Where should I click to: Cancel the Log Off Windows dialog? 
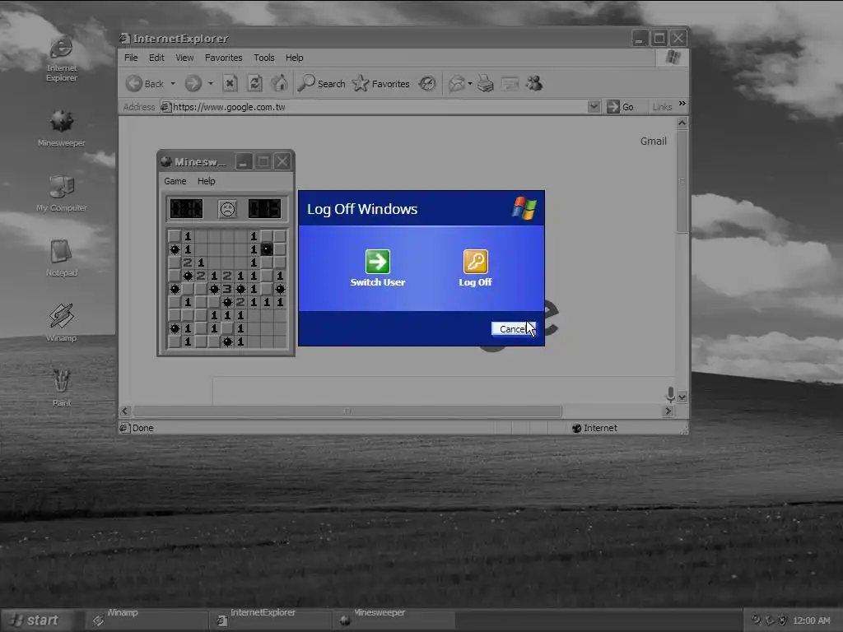click(514, 329)
